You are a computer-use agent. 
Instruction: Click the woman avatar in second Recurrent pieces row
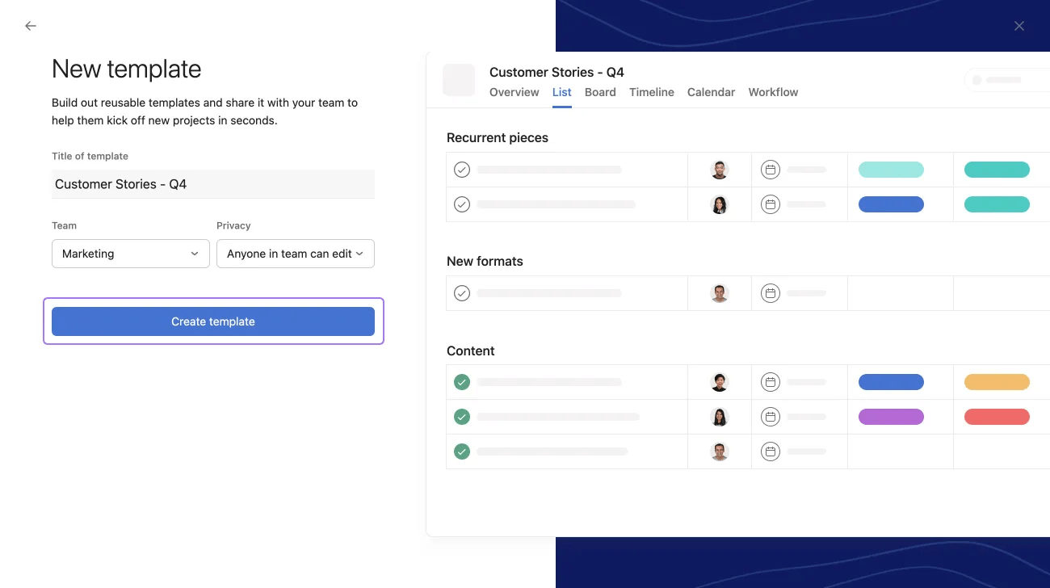(720, 205)
